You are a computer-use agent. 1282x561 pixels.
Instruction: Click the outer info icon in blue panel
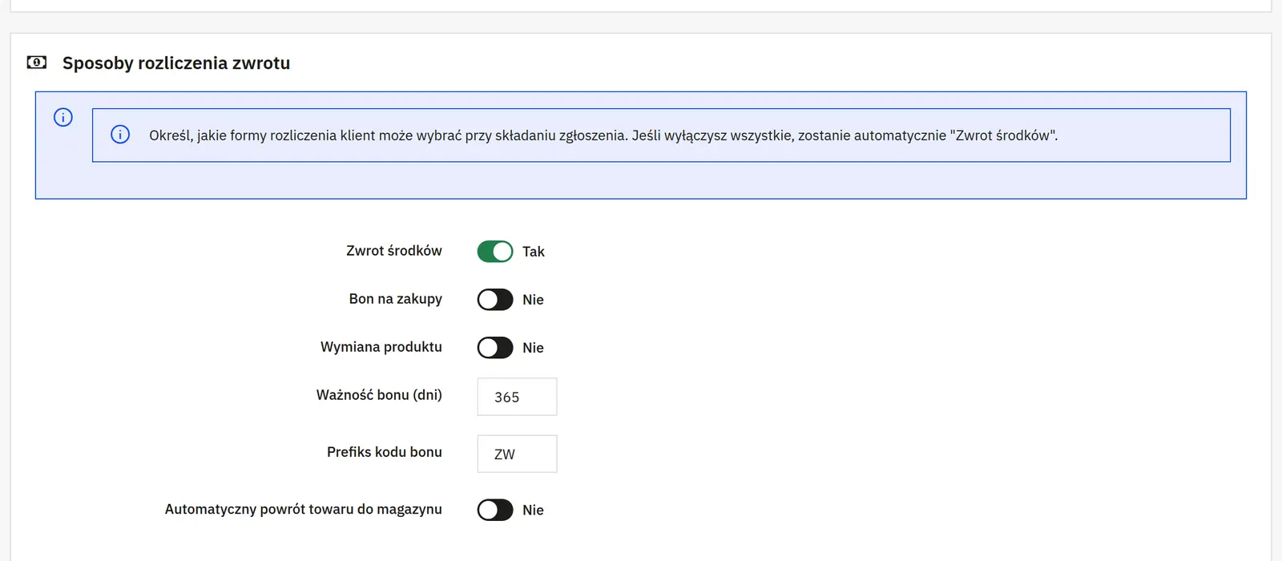[x=63, y=117]
